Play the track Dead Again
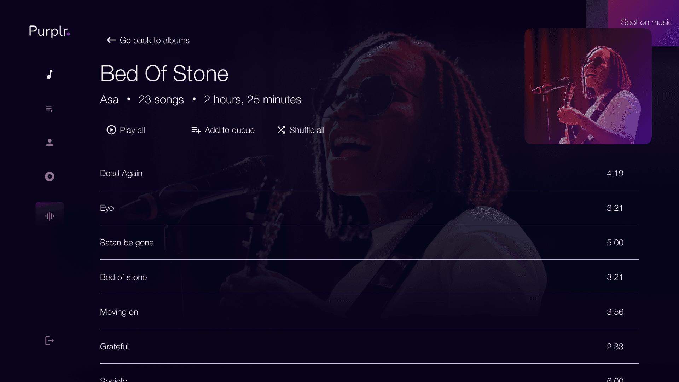Image resolution: width=679 pixels, height=382 pixels. point(370,173)
